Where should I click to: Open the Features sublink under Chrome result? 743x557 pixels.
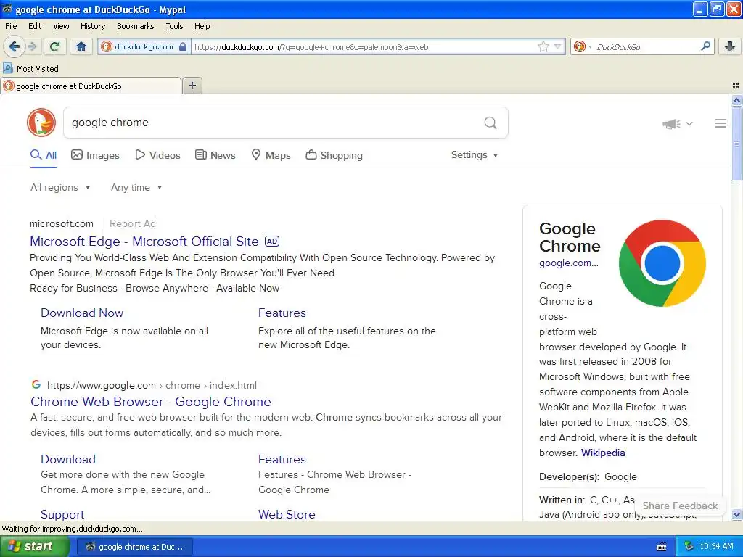pos(282,459)
